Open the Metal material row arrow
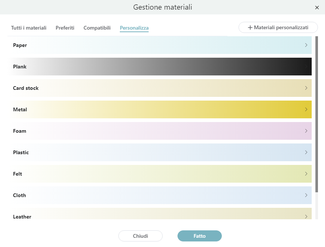This screenshot has width=325, height=247. coord(306,109)
